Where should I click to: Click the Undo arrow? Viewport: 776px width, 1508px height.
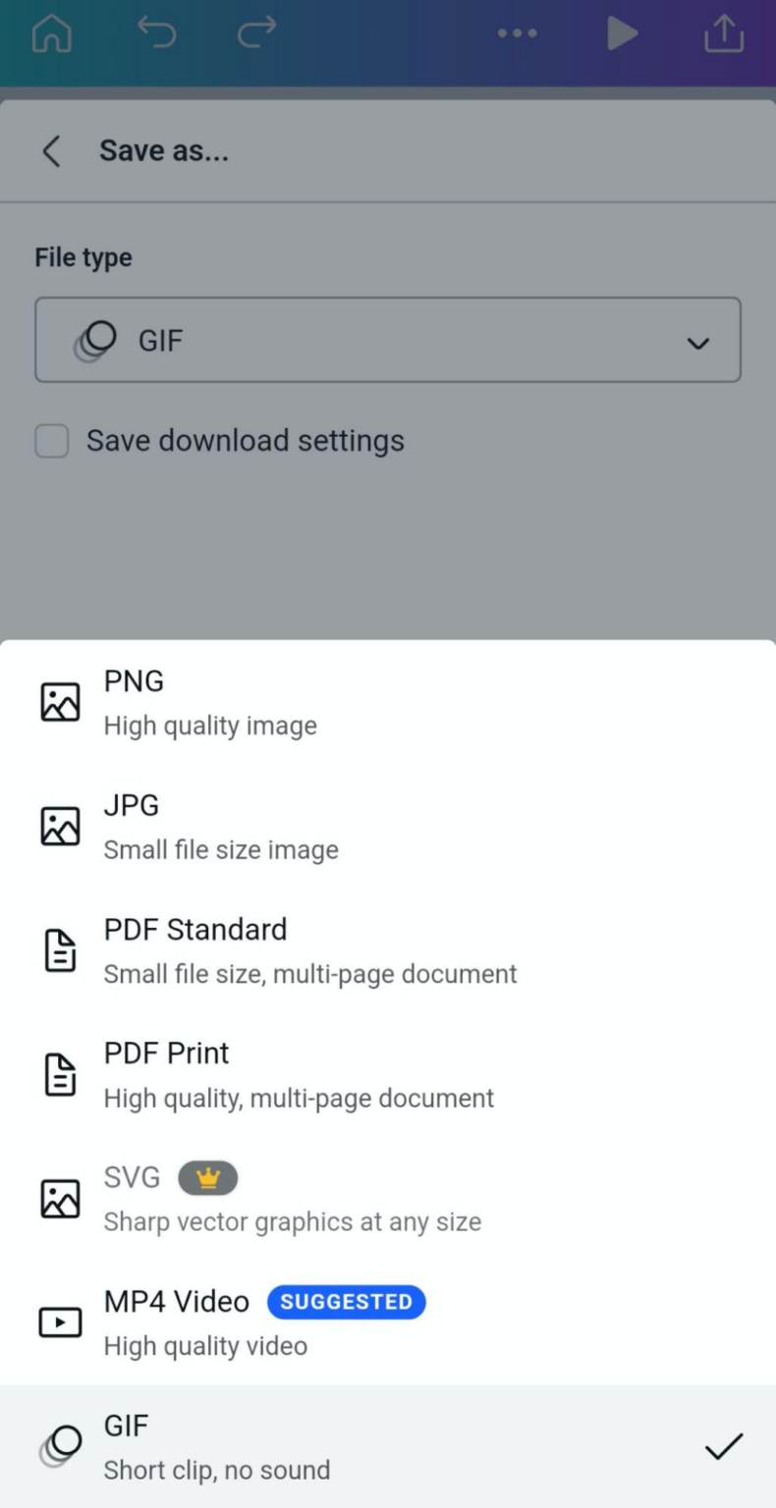coord(156,34)
